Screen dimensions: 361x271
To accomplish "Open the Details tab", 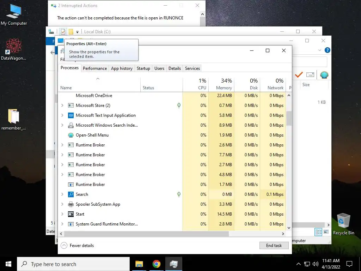I will coord(175,68).
